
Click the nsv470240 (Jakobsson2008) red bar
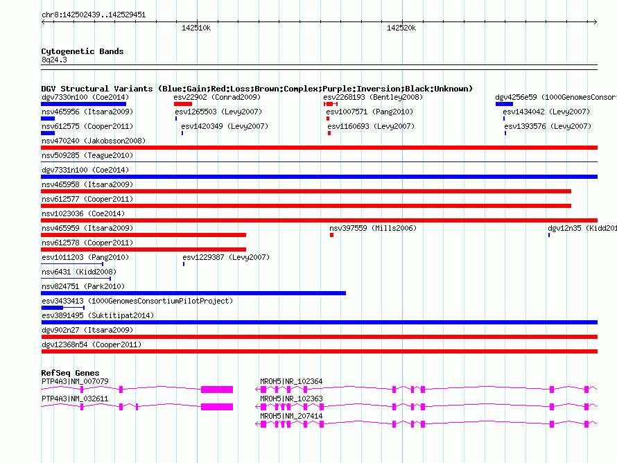pos(319,148)
